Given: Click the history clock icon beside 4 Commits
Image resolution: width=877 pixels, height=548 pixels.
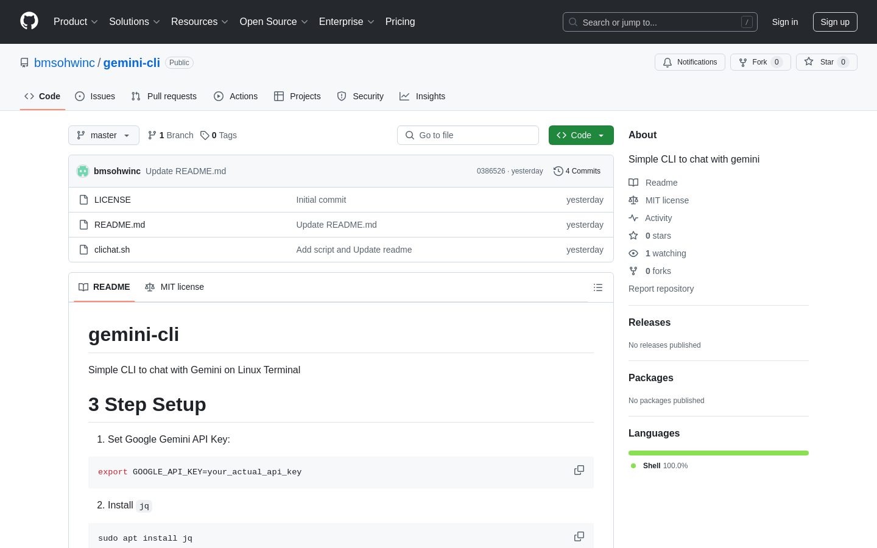Looking at the screenshot, I should (558, 171).
